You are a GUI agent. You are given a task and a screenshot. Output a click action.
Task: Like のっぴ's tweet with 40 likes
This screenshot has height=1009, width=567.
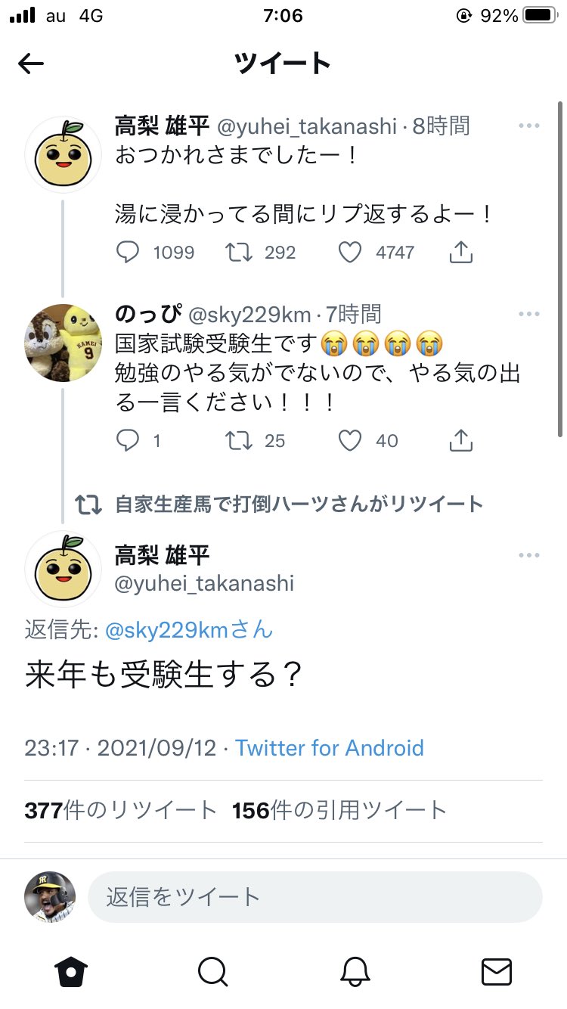(x=349, y=440)
